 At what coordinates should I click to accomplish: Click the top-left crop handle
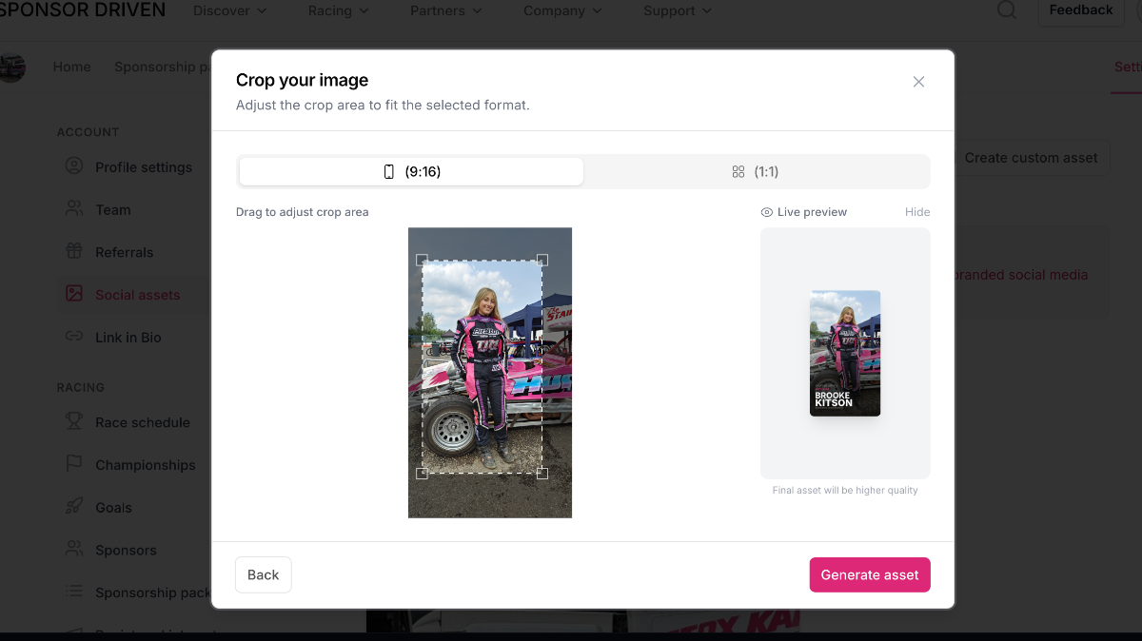[423, 260]
